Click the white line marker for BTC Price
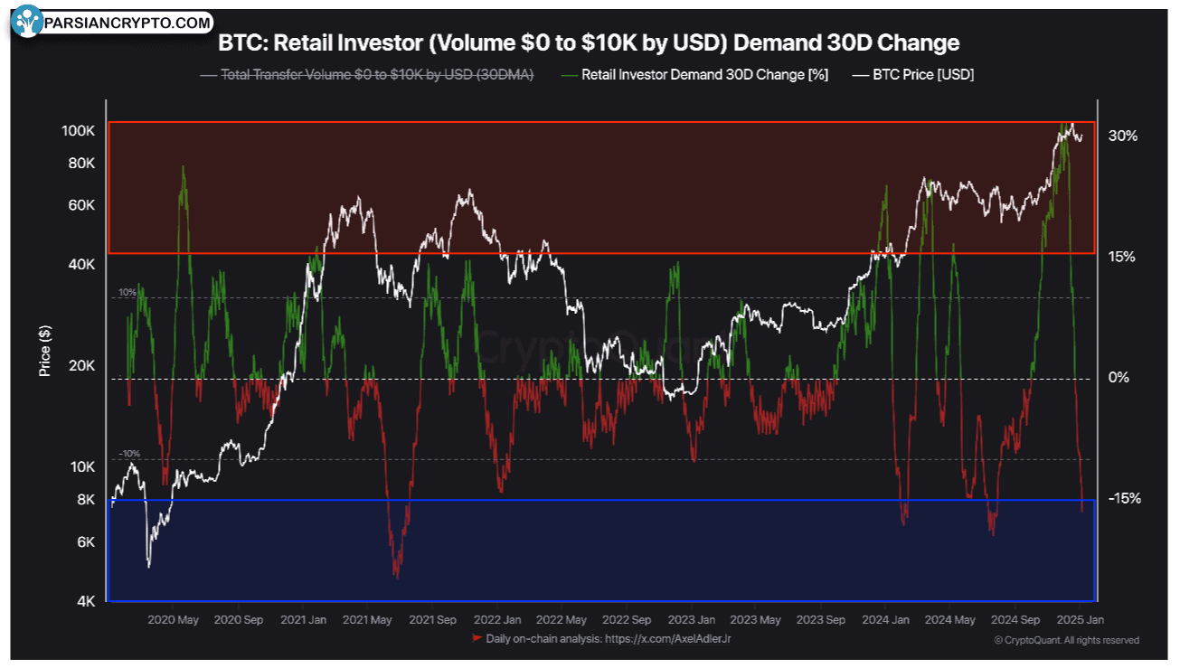1180x668 pixels. coord(860,75)
